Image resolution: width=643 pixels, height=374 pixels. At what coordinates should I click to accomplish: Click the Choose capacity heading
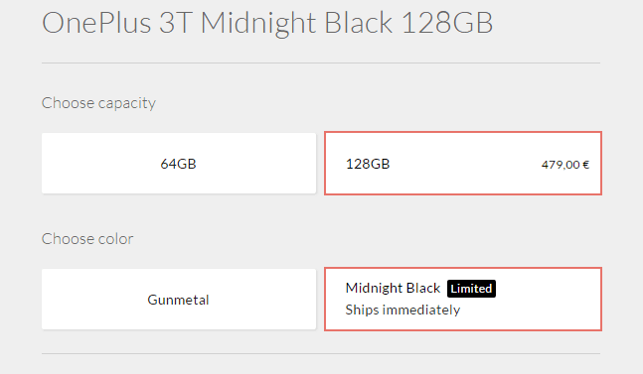[x=98, y=103]
